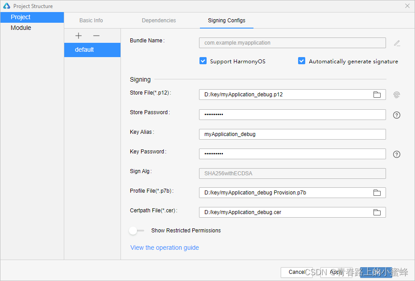
Task: Click the minus icon to remove config
Action: pyautogui.click(x=96, y=36)
